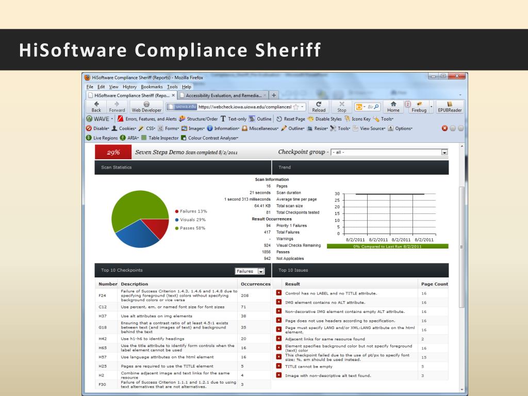Viewport: 528px width, 396px height.
Task: Open the Forms dropdown menu
Action: point(169,128)
